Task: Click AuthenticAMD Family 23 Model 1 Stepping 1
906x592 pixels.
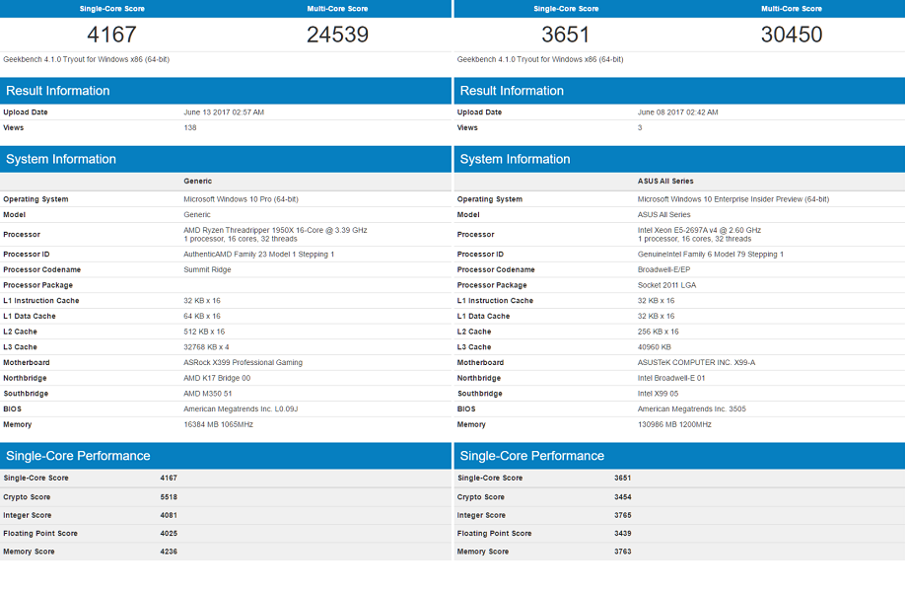Action: (x=259, y=254)
